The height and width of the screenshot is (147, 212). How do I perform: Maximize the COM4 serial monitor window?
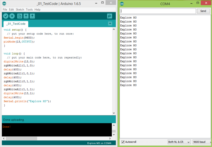(x=198, y=3)
